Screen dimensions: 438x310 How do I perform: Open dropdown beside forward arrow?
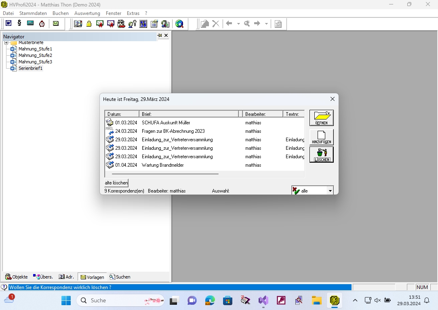(x=266, y=24)
